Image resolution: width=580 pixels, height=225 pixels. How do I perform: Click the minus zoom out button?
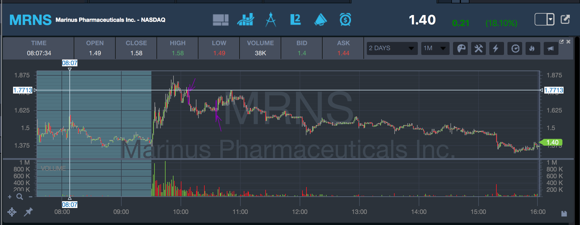[30, 197]
